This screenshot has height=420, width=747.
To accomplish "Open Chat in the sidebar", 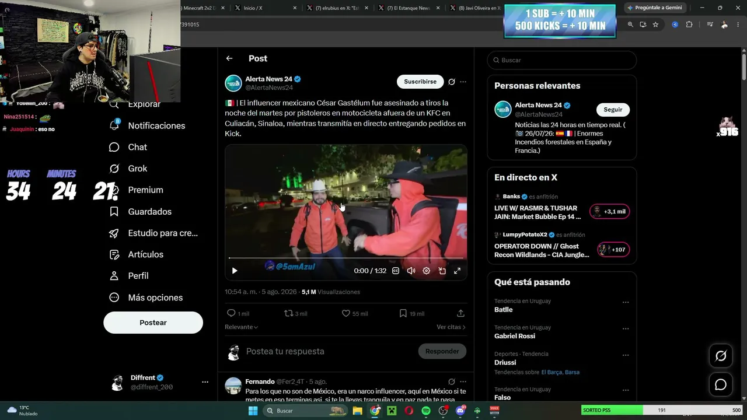I will pos(128,147).
